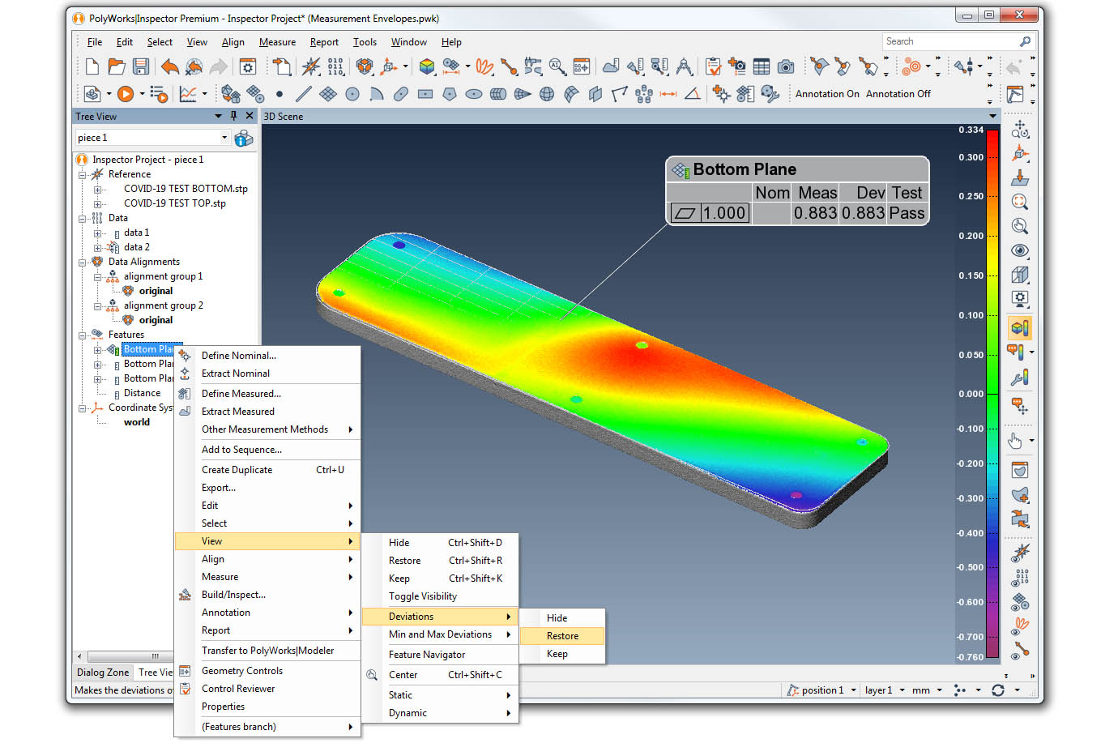Switch to the Dialog Zone tab

(x=103, y=673)
